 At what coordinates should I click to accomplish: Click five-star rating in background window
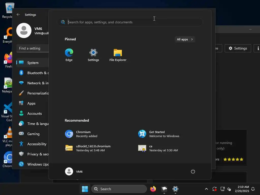(233, 159)
